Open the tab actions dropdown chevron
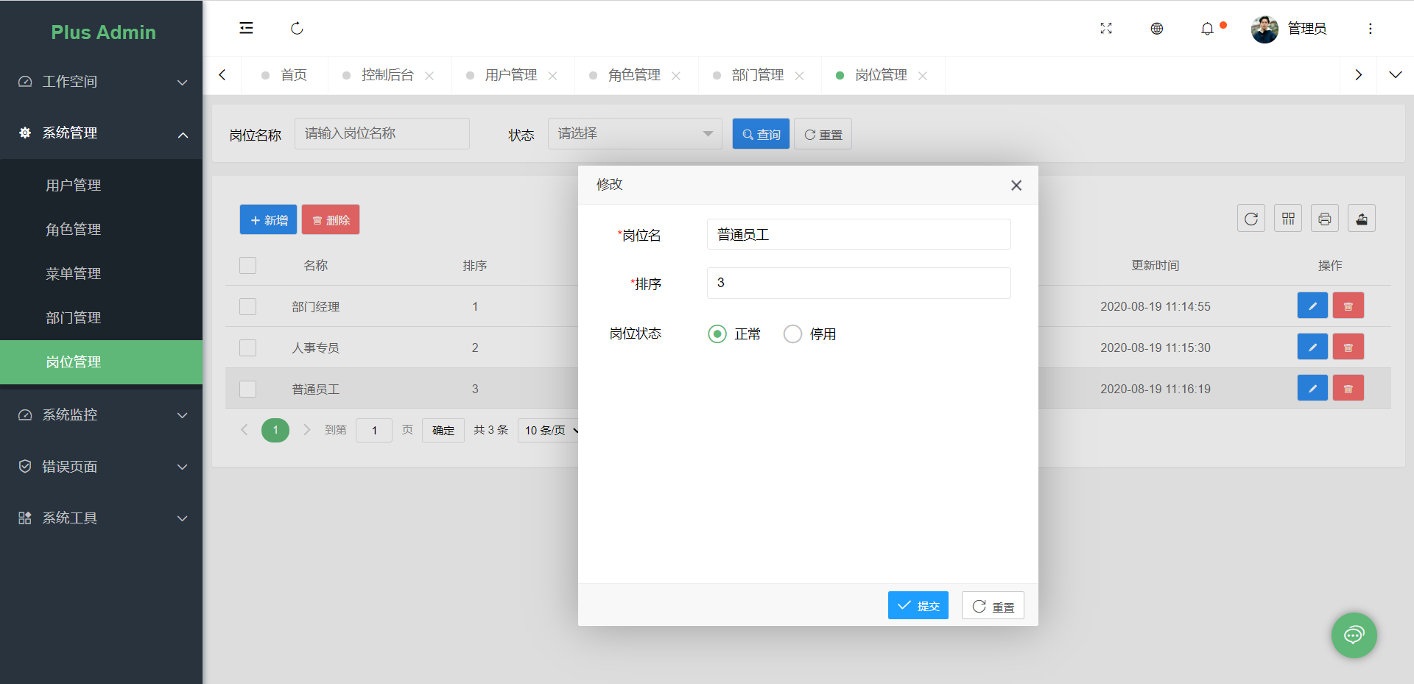This screenshot has width=1414, height=684. pos(1395,74)
